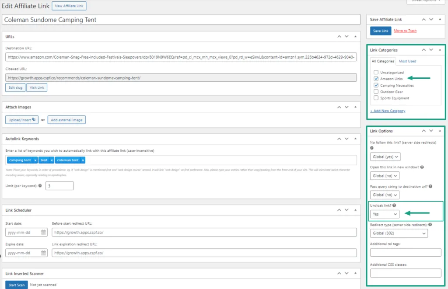The height and width of the screenshot is (289, 448).
Task: Open the Pass query string dropdown
Action: point(385,195)
